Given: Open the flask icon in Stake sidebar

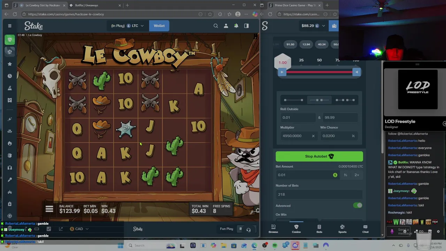Looking at the screenshot, I should click(10, 88).
